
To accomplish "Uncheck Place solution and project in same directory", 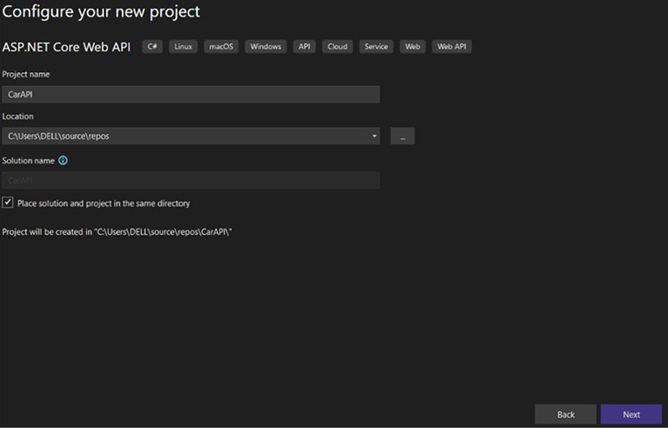I will tap(8, 202).
